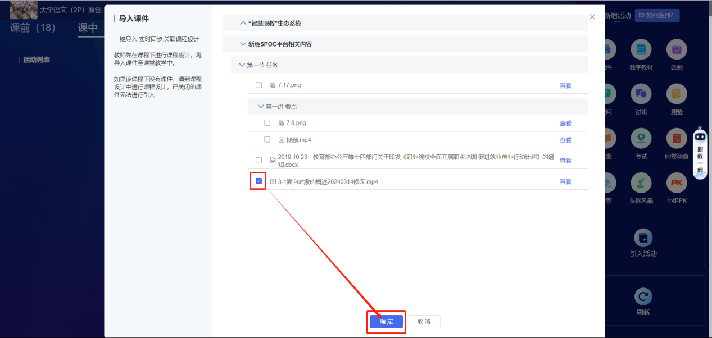Click 查看 next to 7.8.png
The height and width of the screenshot is (338, 712).
point(565,122)
